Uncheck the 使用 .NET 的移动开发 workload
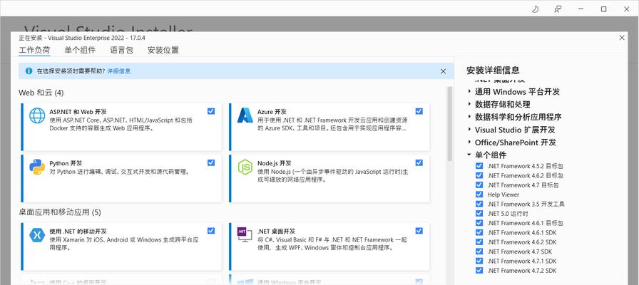The width and height of the screenshot is (639, 285). [x=211, y=230]
